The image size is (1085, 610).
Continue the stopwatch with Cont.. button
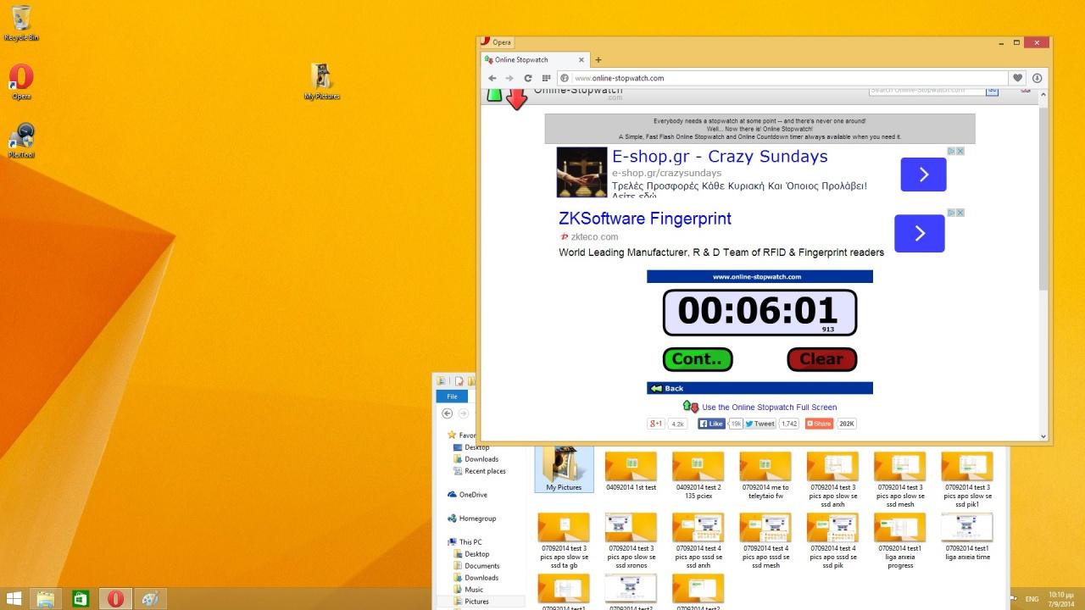pos(697,359)
